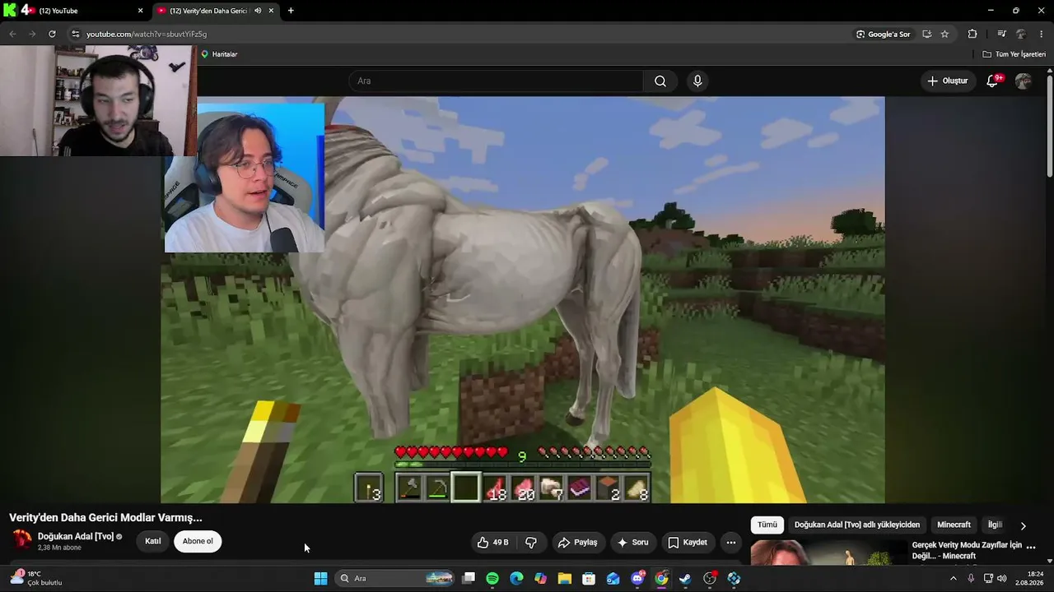Open Chrome media controls icon
The width and height of the screenshot is (1054, 592).
pos(1001,34)
